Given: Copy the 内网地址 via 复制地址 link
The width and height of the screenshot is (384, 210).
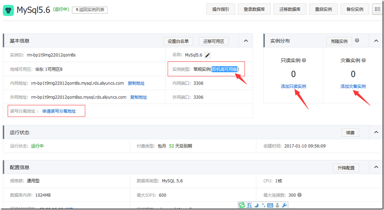Looking at the screenshot, I should tap(136, 83).
